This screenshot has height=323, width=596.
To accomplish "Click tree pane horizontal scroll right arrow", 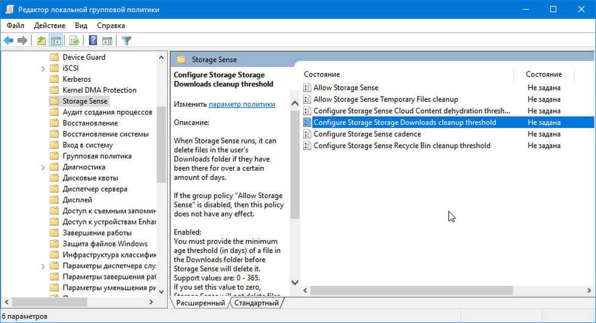I will click(x=152, y=302).
